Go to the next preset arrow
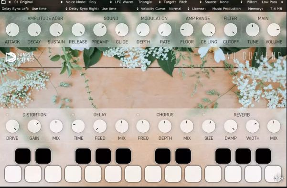Viewport: 287px width, 188px height. pos(62,2)
